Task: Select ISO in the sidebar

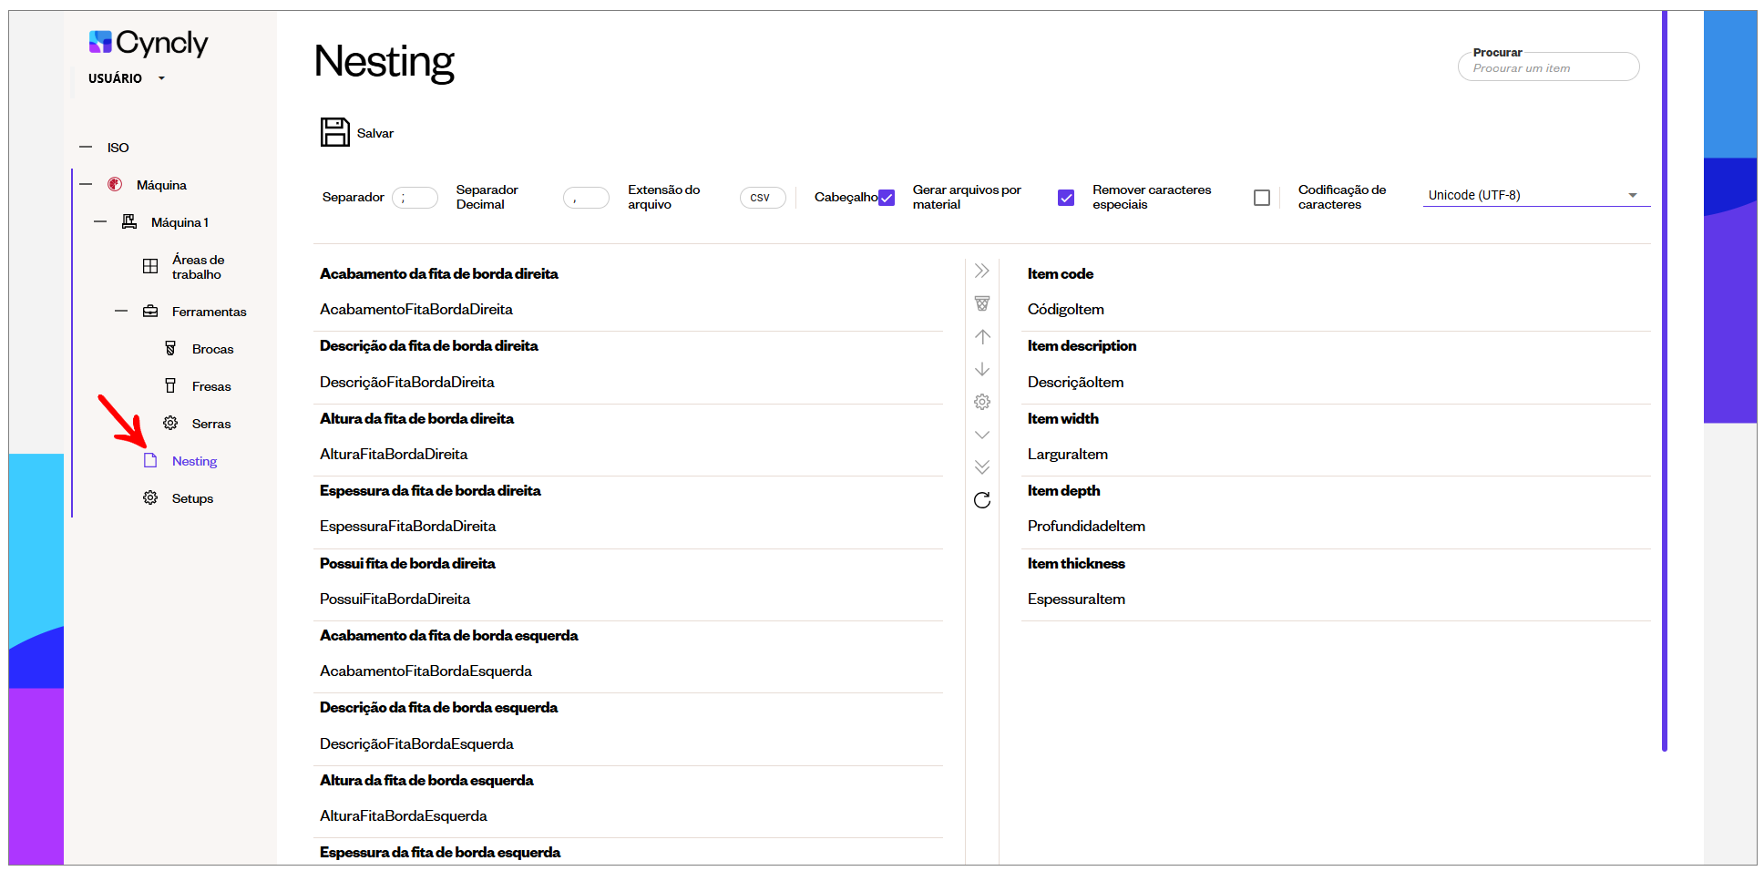Action: pyautogui.click(x=118, y=147)
